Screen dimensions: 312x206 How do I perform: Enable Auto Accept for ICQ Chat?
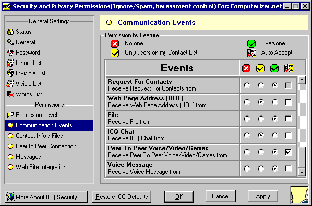point(288,136)
